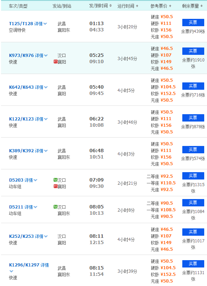Expand details chevron for K1296/K1297
The height and width of the screenshot is (286, 207).
click(x=11, y=271)
